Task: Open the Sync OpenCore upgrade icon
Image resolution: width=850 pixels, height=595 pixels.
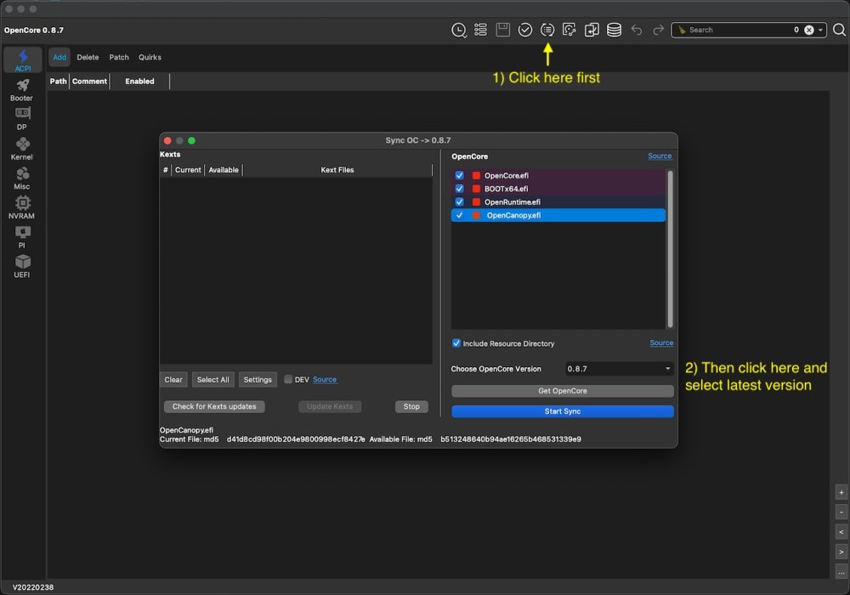Action: click(547, 30)
